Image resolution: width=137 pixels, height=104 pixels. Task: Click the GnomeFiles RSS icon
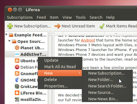(x=17, y=73)
